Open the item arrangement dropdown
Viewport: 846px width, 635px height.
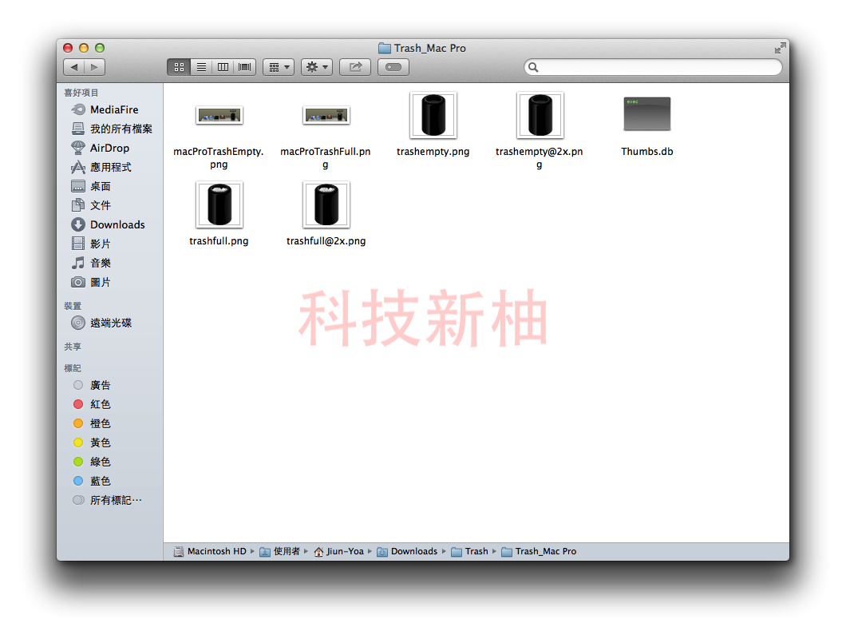coord(279,67)
